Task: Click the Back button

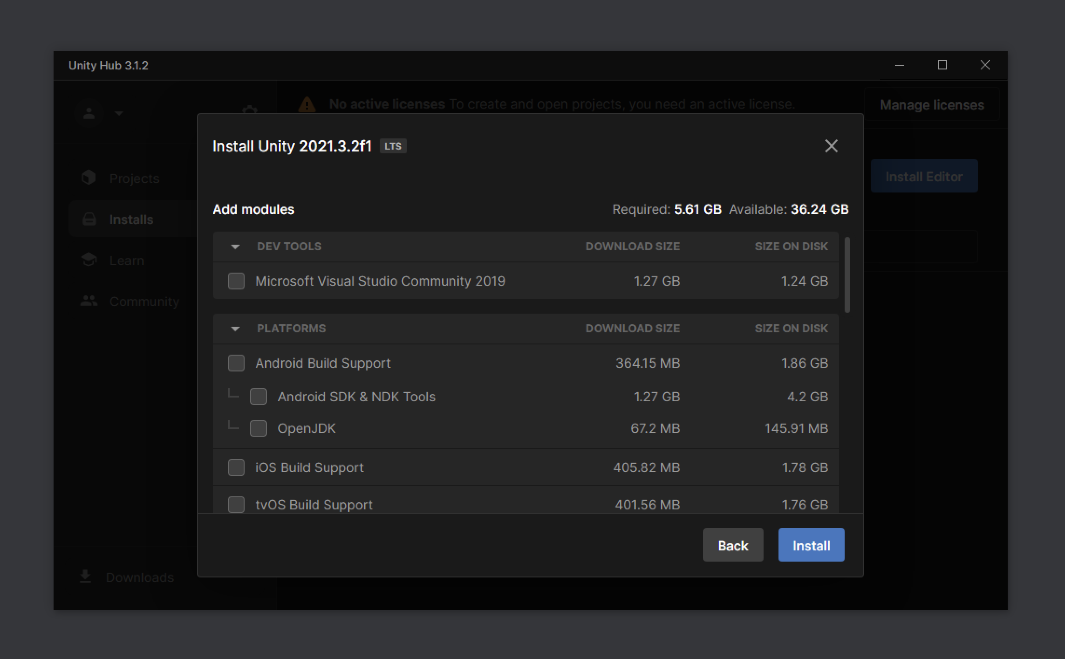Action: click(733, 545)
